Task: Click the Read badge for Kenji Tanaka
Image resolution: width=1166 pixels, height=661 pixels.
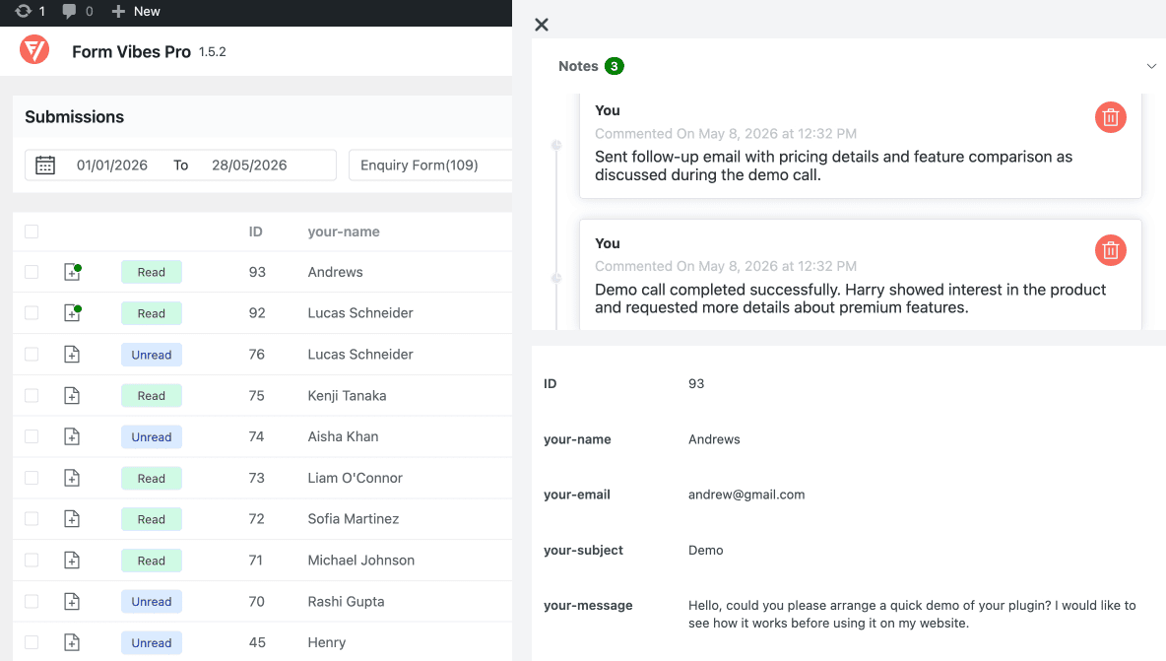Action: coord(152,396)
